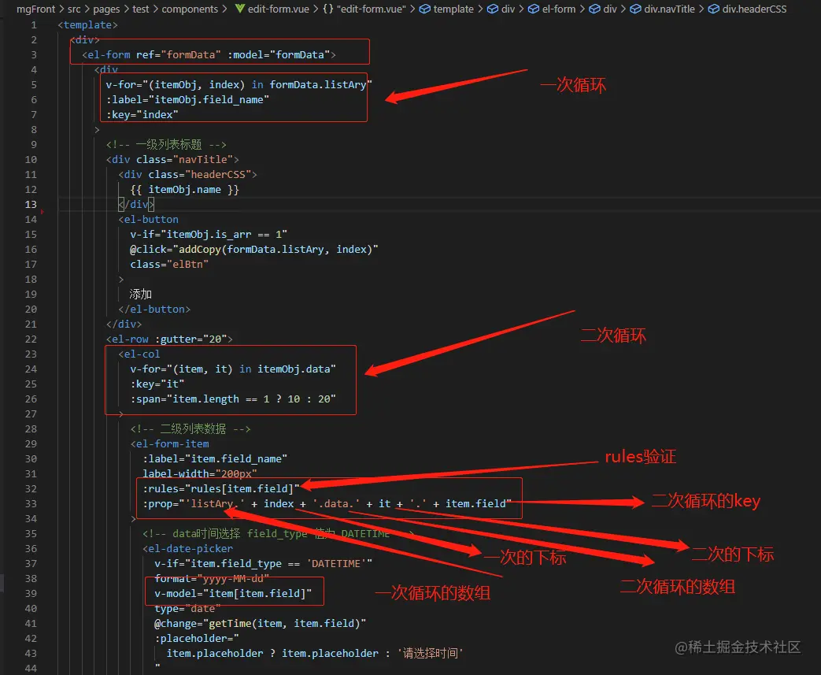
Task: Click the format="yyyy-MM-dd" attribute
Action: 212,579
